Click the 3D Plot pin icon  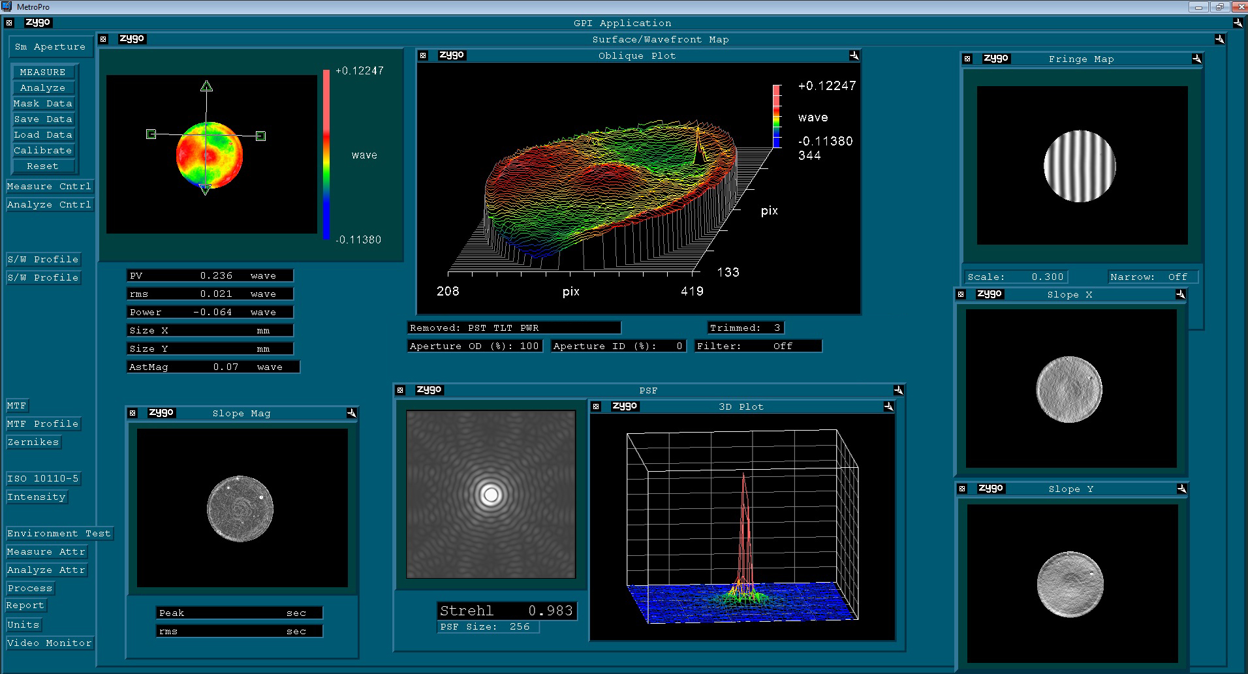click(888, 406)
